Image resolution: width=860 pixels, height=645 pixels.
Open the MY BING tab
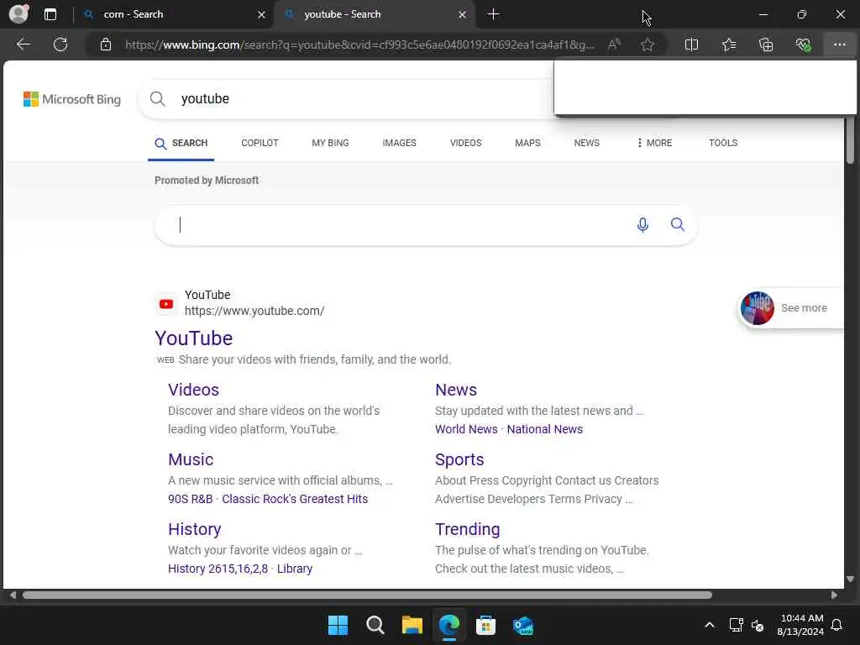pos(330,143)
